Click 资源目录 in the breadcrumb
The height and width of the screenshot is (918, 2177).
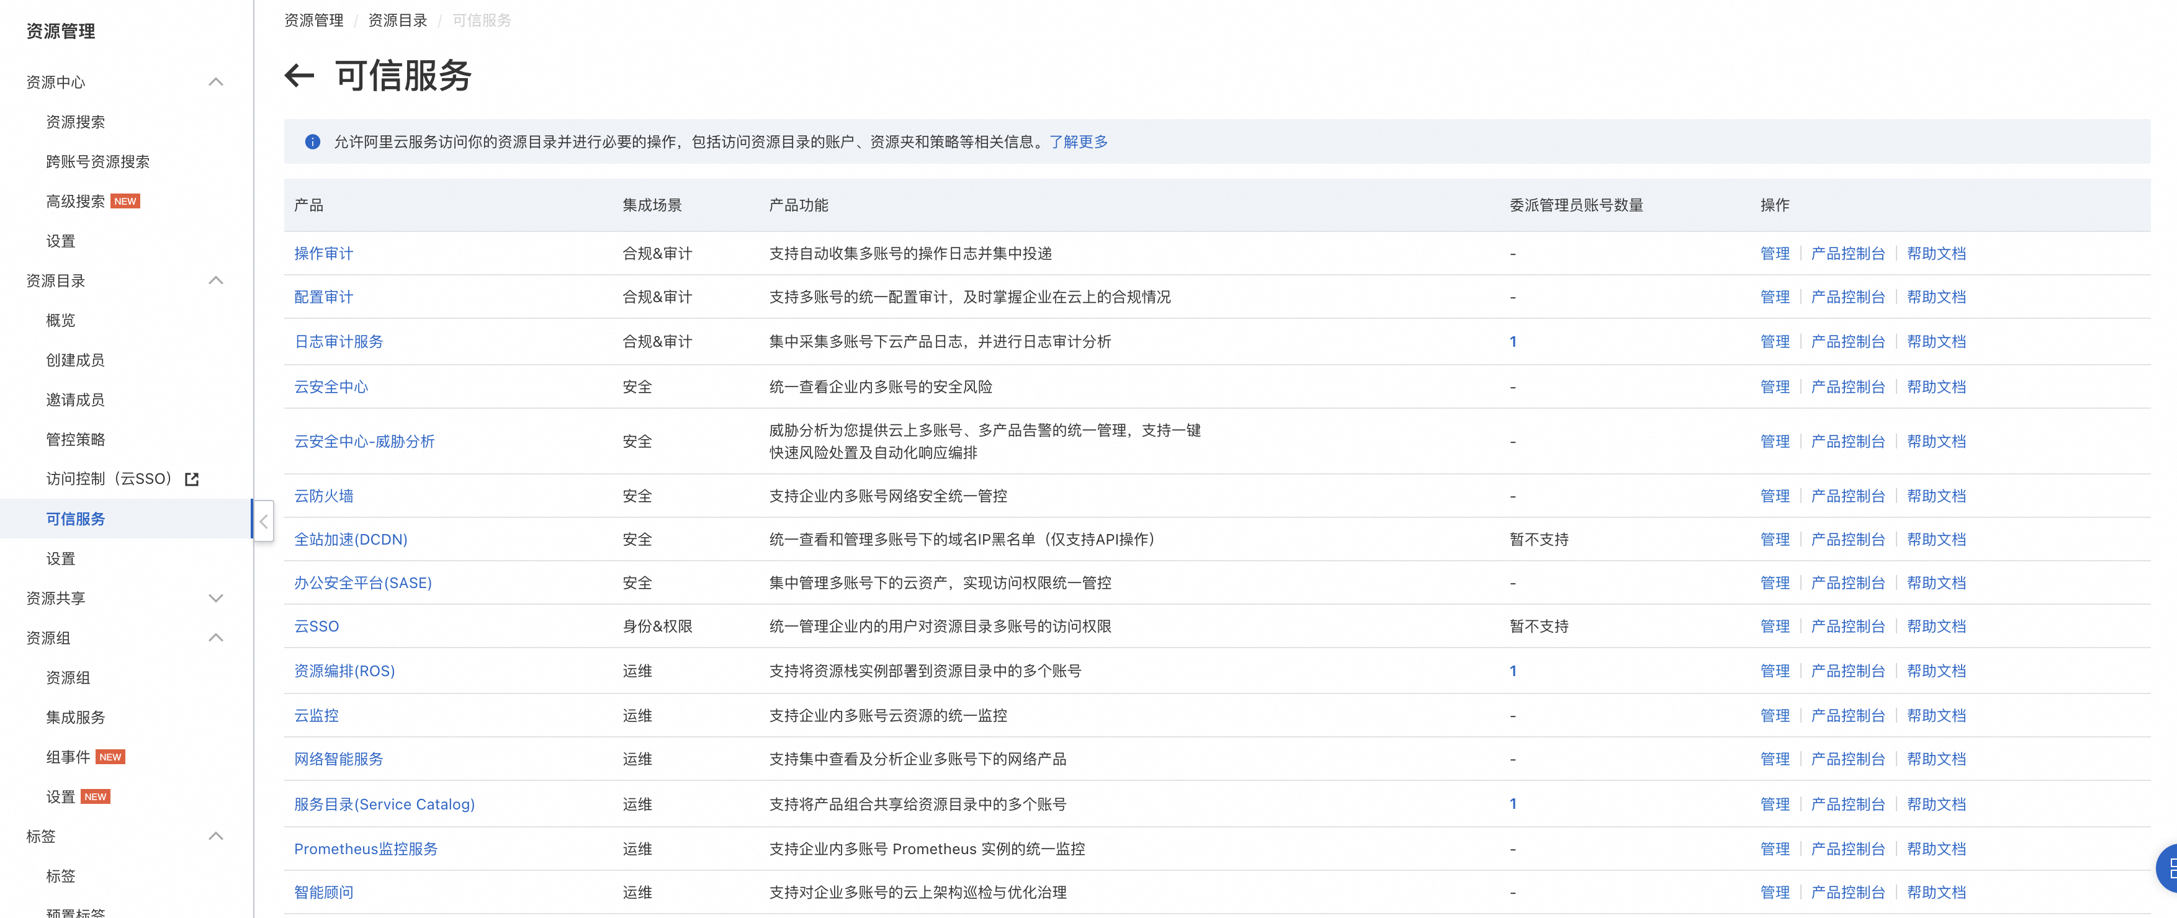point(397,20)
